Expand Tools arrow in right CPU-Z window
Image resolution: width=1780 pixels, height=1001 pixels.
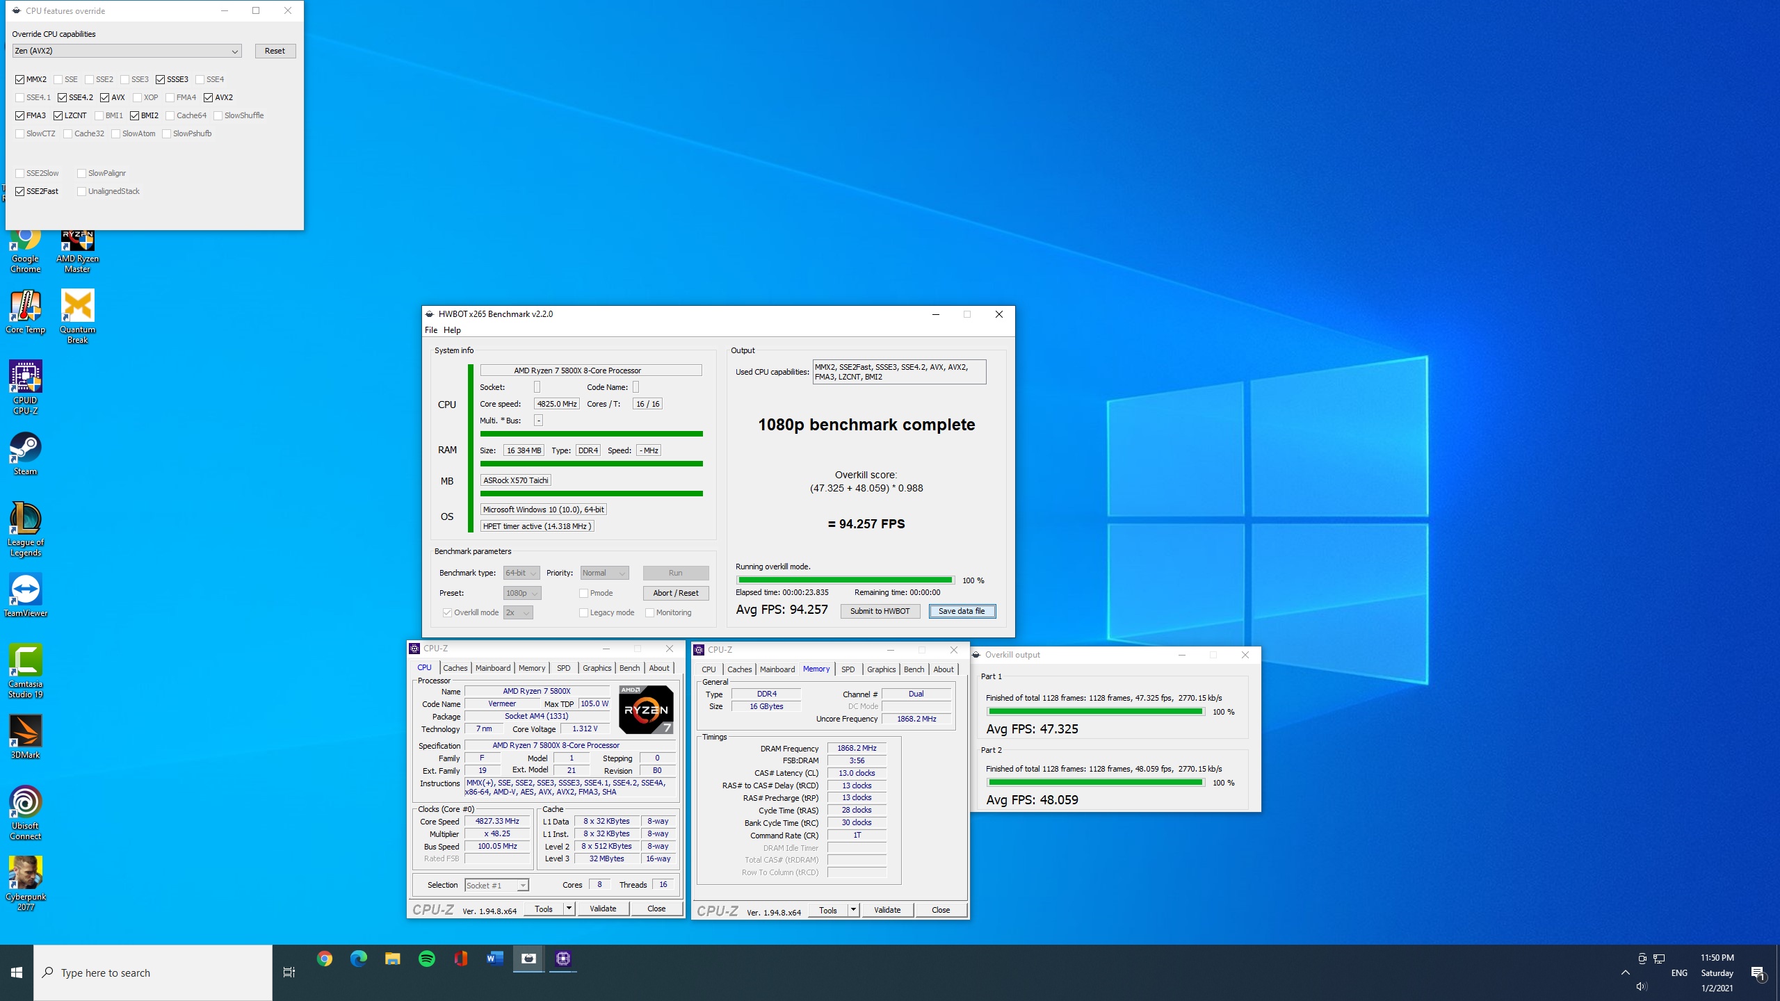click(x=853, y=910)
